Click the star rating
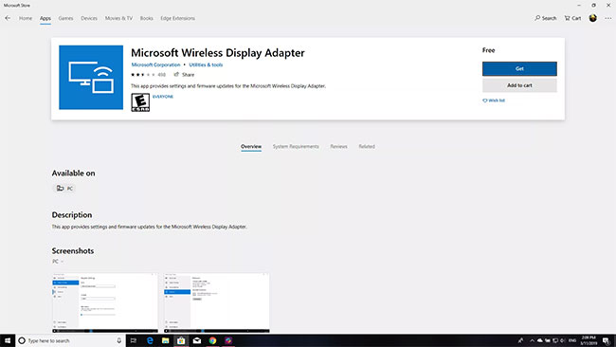 [143, 75]
